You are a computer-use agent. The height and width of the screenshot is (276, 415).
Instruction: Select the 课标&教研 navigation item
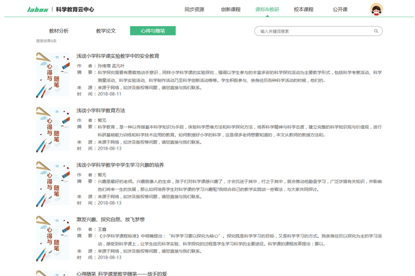coord(267,9)
